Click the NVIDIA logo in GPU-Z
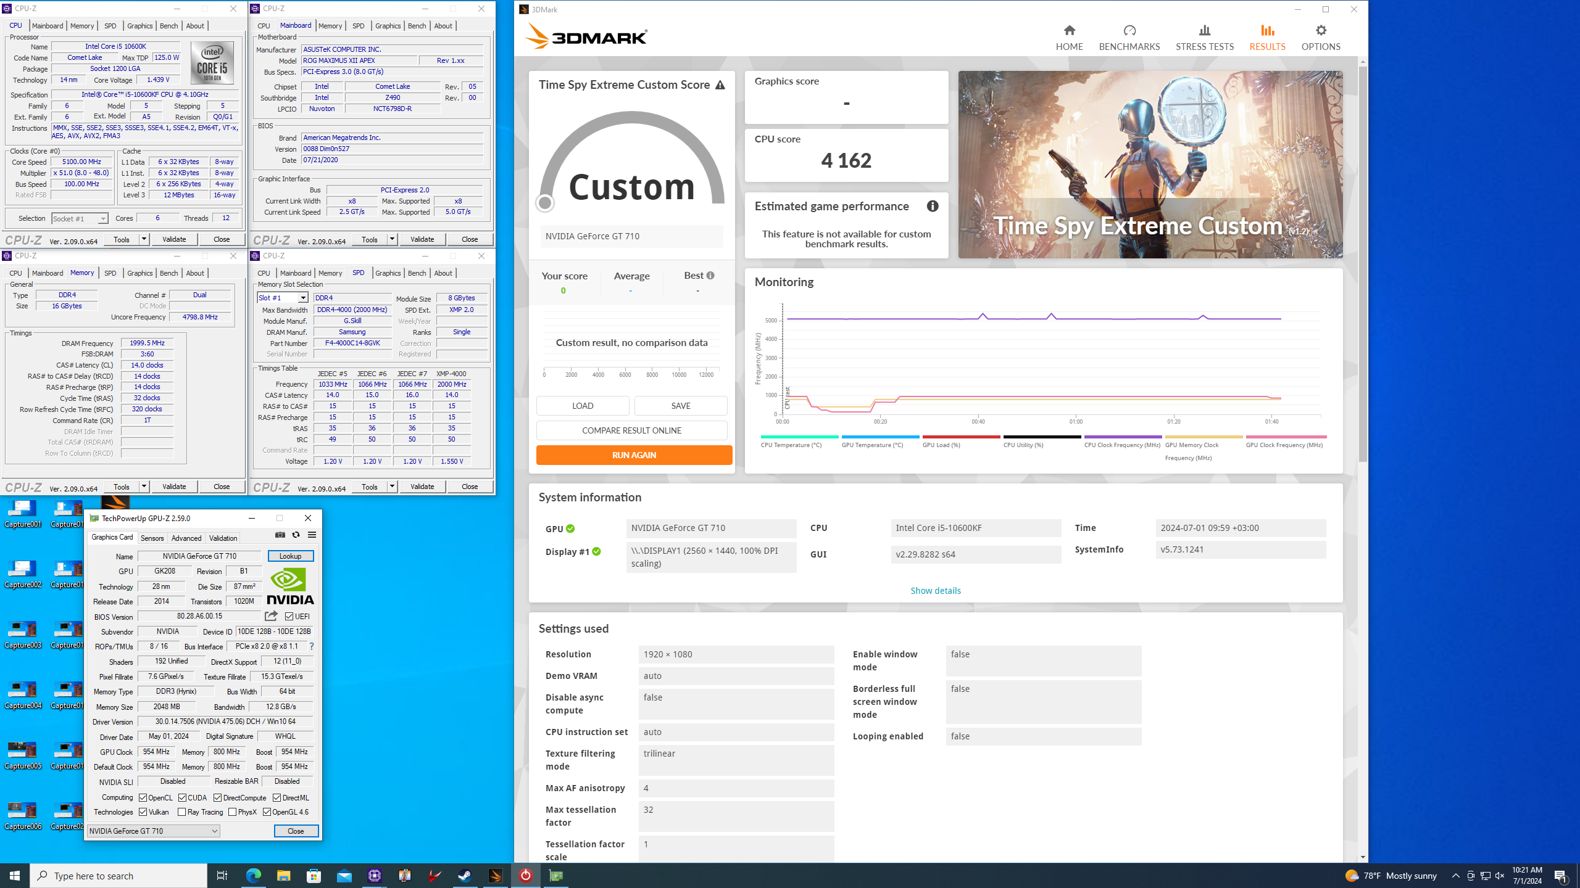The width and height of the screenshot is (1580, 888). 290,586
